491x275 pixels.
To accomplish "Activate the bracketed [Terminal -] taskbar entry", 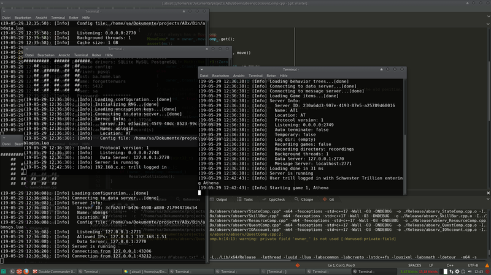I will (x=283, y=271).
